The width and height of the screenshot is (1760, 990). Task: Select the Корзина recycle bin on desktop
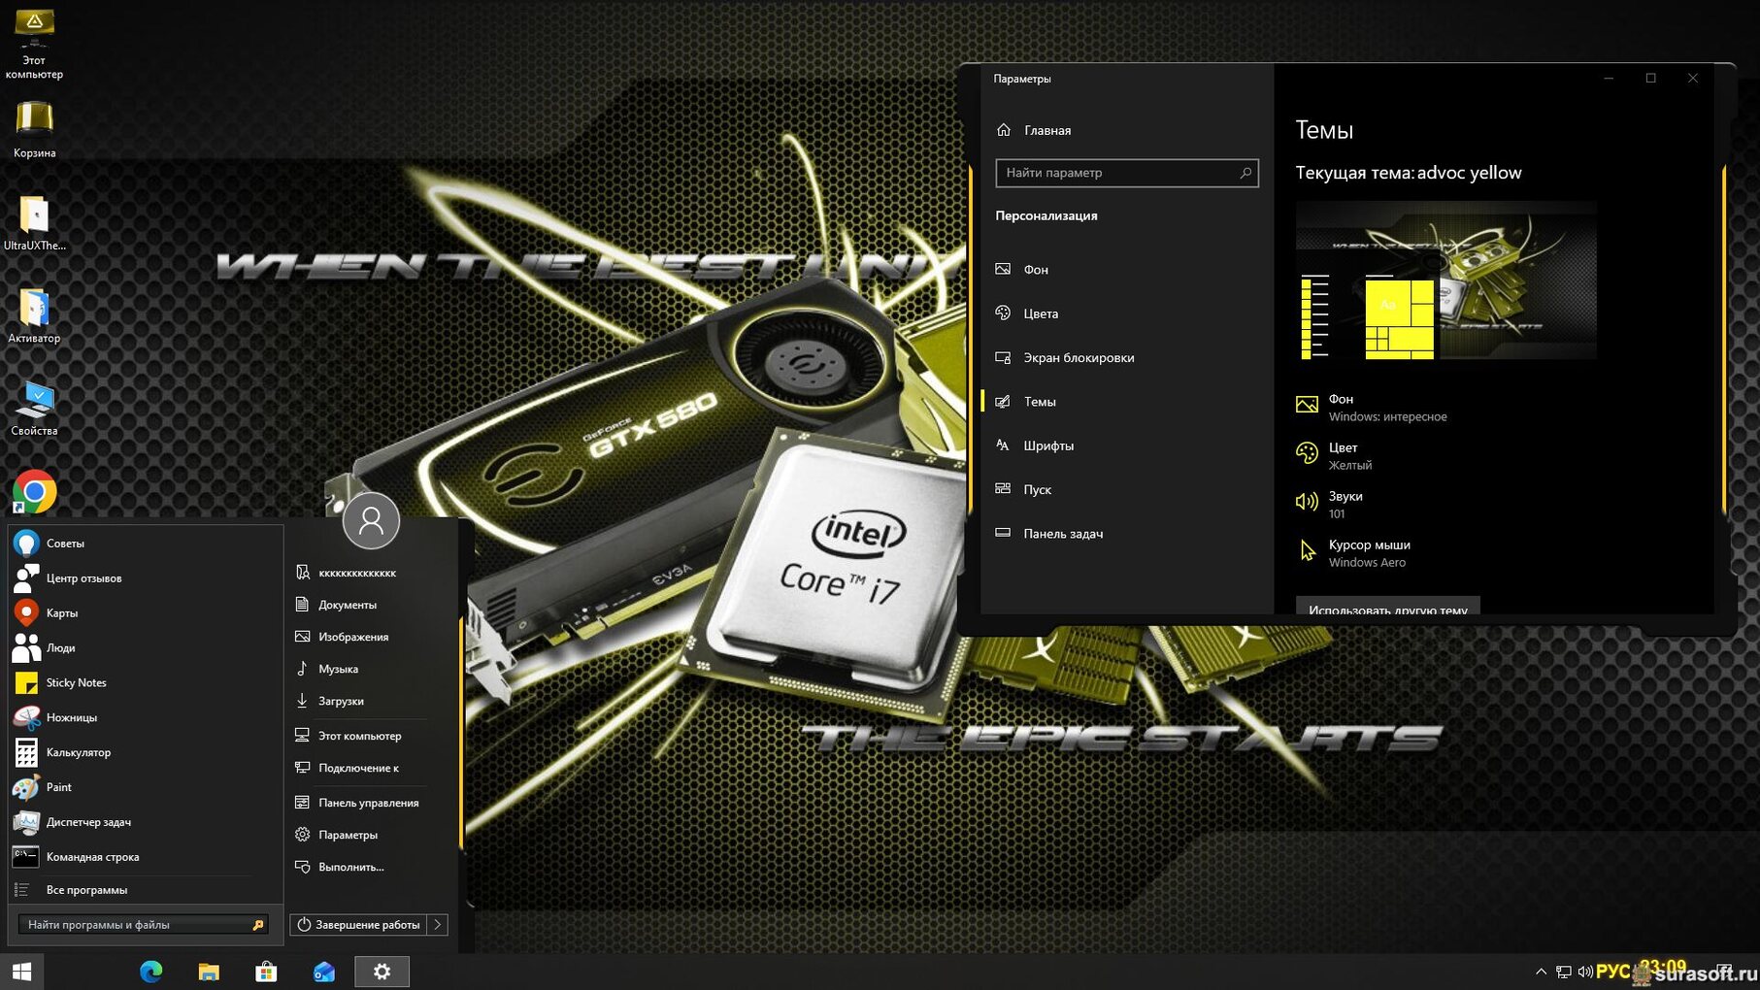pyautogui.click(x=34, y=128)
